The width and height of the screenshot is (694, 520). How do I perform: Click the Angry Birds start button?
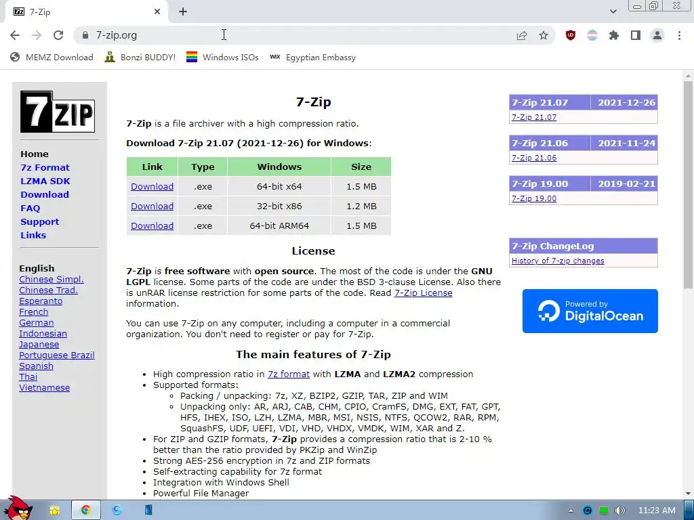18,508
